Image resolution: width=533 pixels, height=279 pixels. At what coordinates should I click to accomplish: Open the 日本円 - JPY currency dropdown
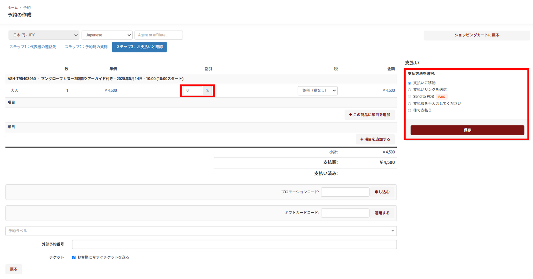[44, 35]
